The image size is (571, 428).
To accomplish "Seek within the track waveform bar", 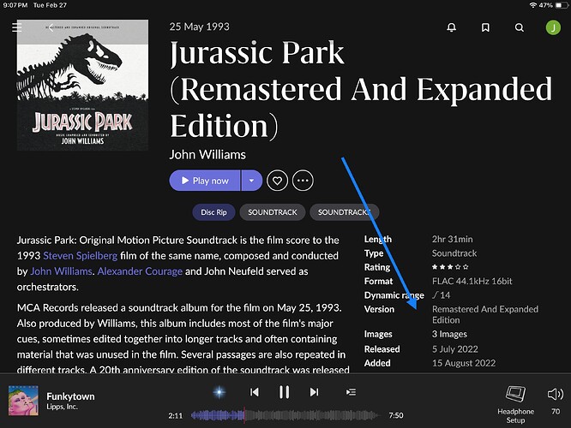I will tap(285, 415).
